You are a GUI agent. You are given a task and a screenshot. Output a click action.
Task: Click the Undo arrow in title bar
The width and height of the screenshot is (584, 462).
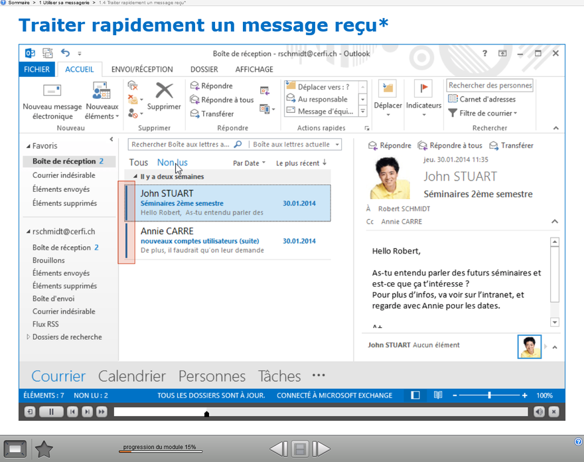point(65,53)
